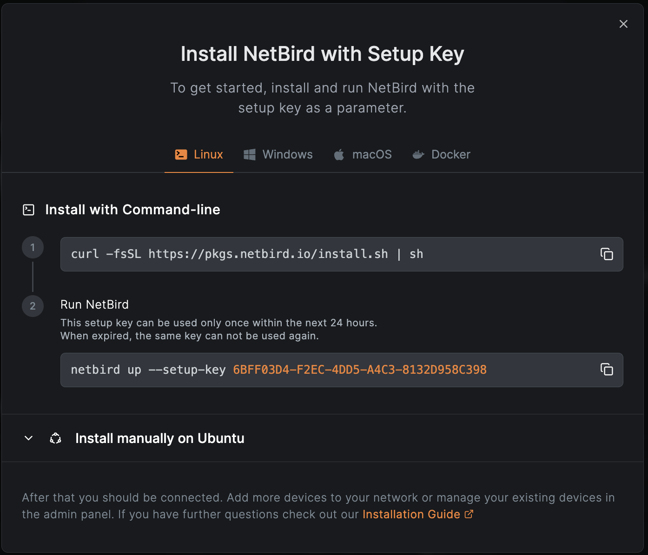The height and width of the screenshot is (555, 648).
Task: Select the Linux terminal icon tab
Action: (181, 154)
